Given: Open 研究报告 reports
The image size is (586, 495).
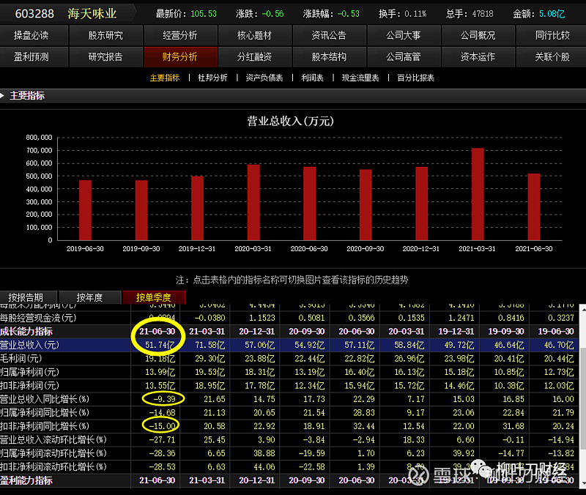Looking at the screenshot, I should click(x=107, y=56).
